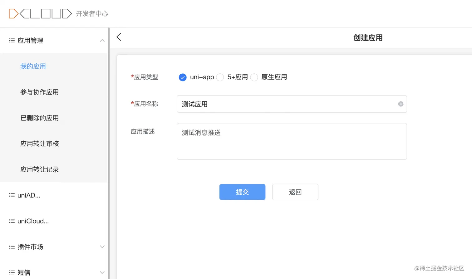472x279 pixels.
Task: Open 应用转让审核 in sidebar
Action: tap(40, 144)
